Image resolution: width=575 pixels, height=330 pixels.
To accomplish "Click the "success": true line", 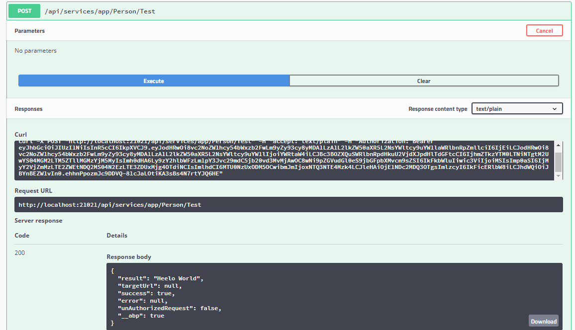I will (x=146, y=293).
